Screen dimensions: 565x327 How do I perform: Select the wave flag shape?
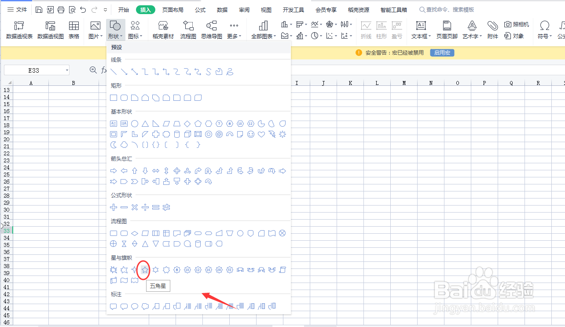click(124, 280)
